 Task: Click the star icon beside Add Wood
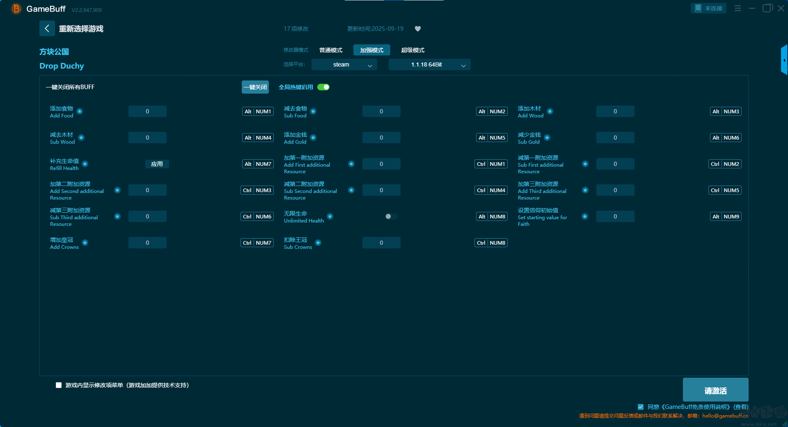[x=550, y=111]
